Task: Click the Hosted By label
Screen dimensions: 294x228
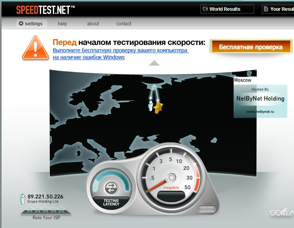Action: (260, 89)
